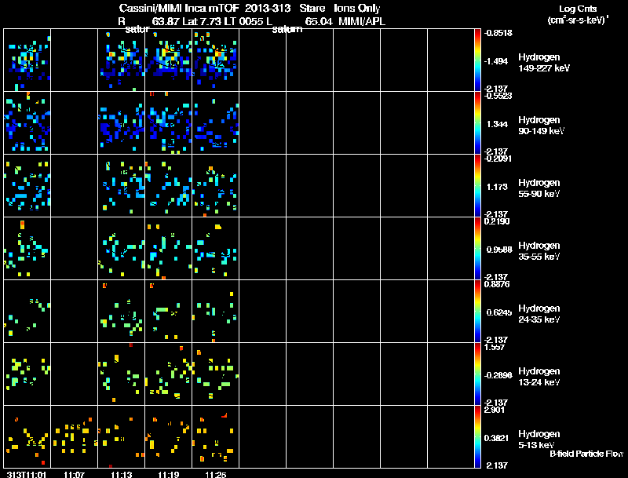Choose the 24-35 keV panel at 11:19

tap(169, 312)
